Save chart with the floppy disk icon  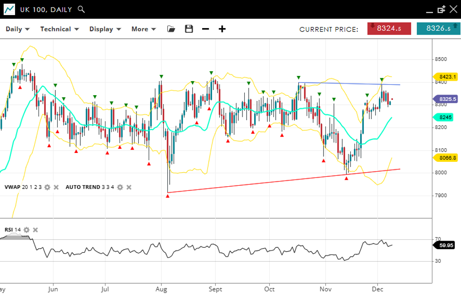189,29
